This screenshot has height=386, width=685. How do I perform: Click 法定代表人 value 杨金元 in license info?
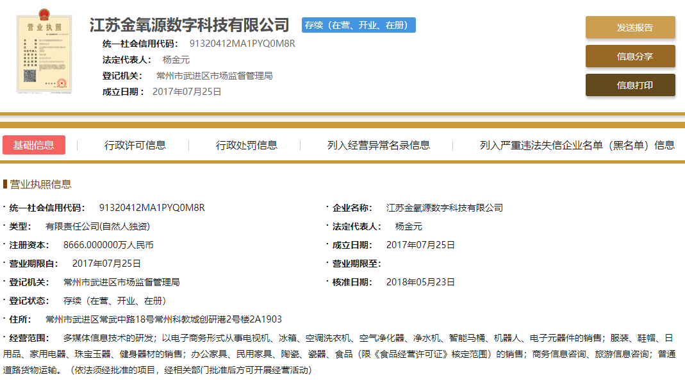[x=408, y=226]
